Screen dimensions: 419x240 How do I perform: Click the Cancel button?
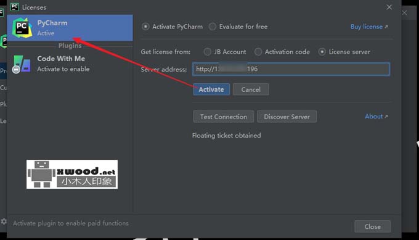tap(251, 89)
